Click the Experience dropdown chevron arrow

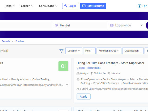coord(141,25)
